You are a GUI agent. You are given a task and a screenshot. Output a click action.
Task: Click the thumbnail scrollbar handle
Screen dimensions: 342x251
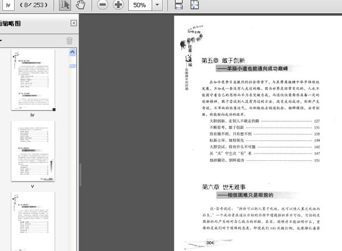[72, 66]
